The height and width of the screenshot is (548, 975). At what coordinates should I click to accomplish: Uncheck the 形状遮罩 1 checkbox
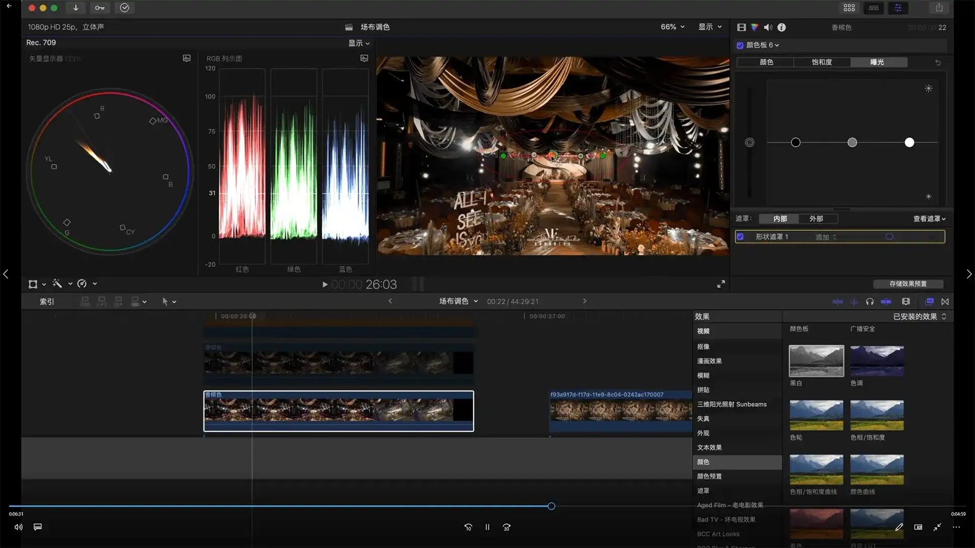click(740, 236)
